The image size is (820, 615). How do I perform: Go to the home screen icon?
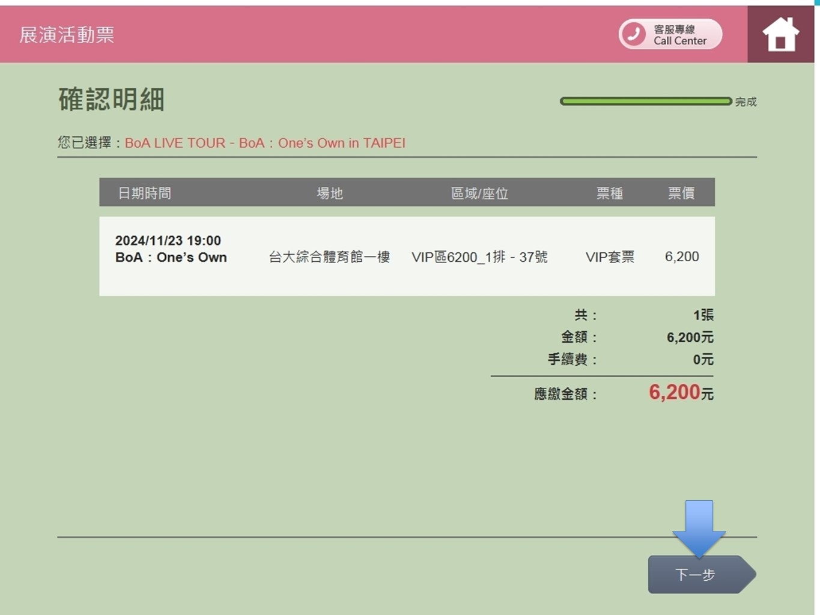[x=780, y=34]
